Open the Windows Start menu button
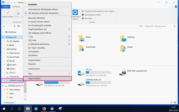Screen dimensions: 179x112 (4, 108)
